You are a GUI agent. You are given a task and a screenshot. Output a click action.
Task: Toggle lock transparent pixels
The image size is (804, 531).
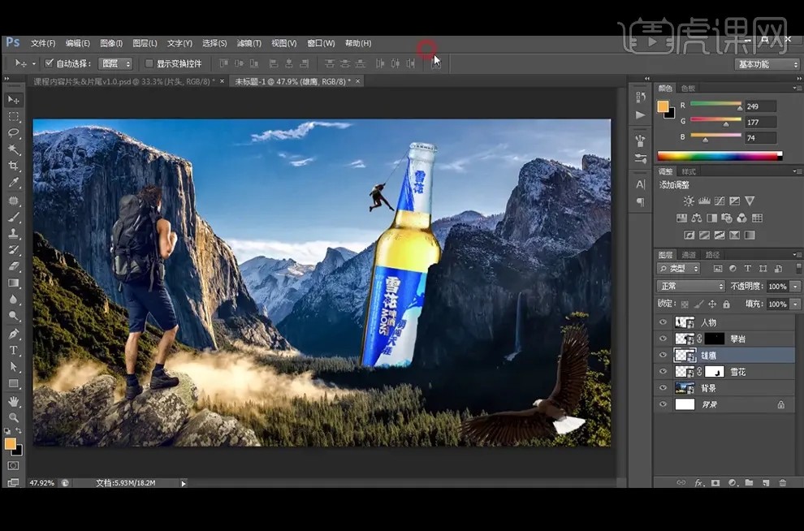tap(685, 304)
